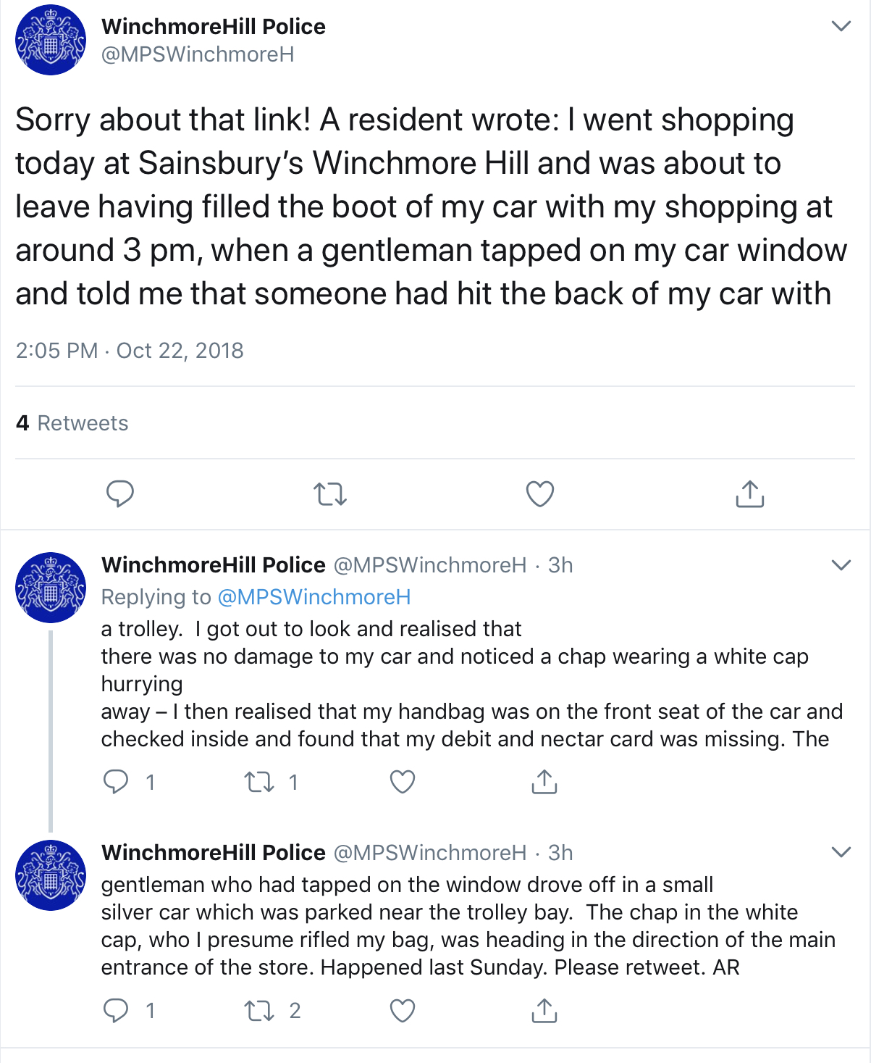
Task: Open the @MPSWinchmoreH 'Replying to' link
Action: pyautogui.click(x=314, y=597)
